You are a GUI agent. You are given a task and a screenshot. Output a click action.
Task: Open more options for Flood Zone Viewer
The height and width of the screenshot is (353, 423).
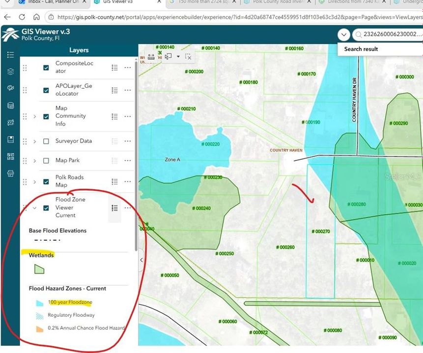point(128,208)
